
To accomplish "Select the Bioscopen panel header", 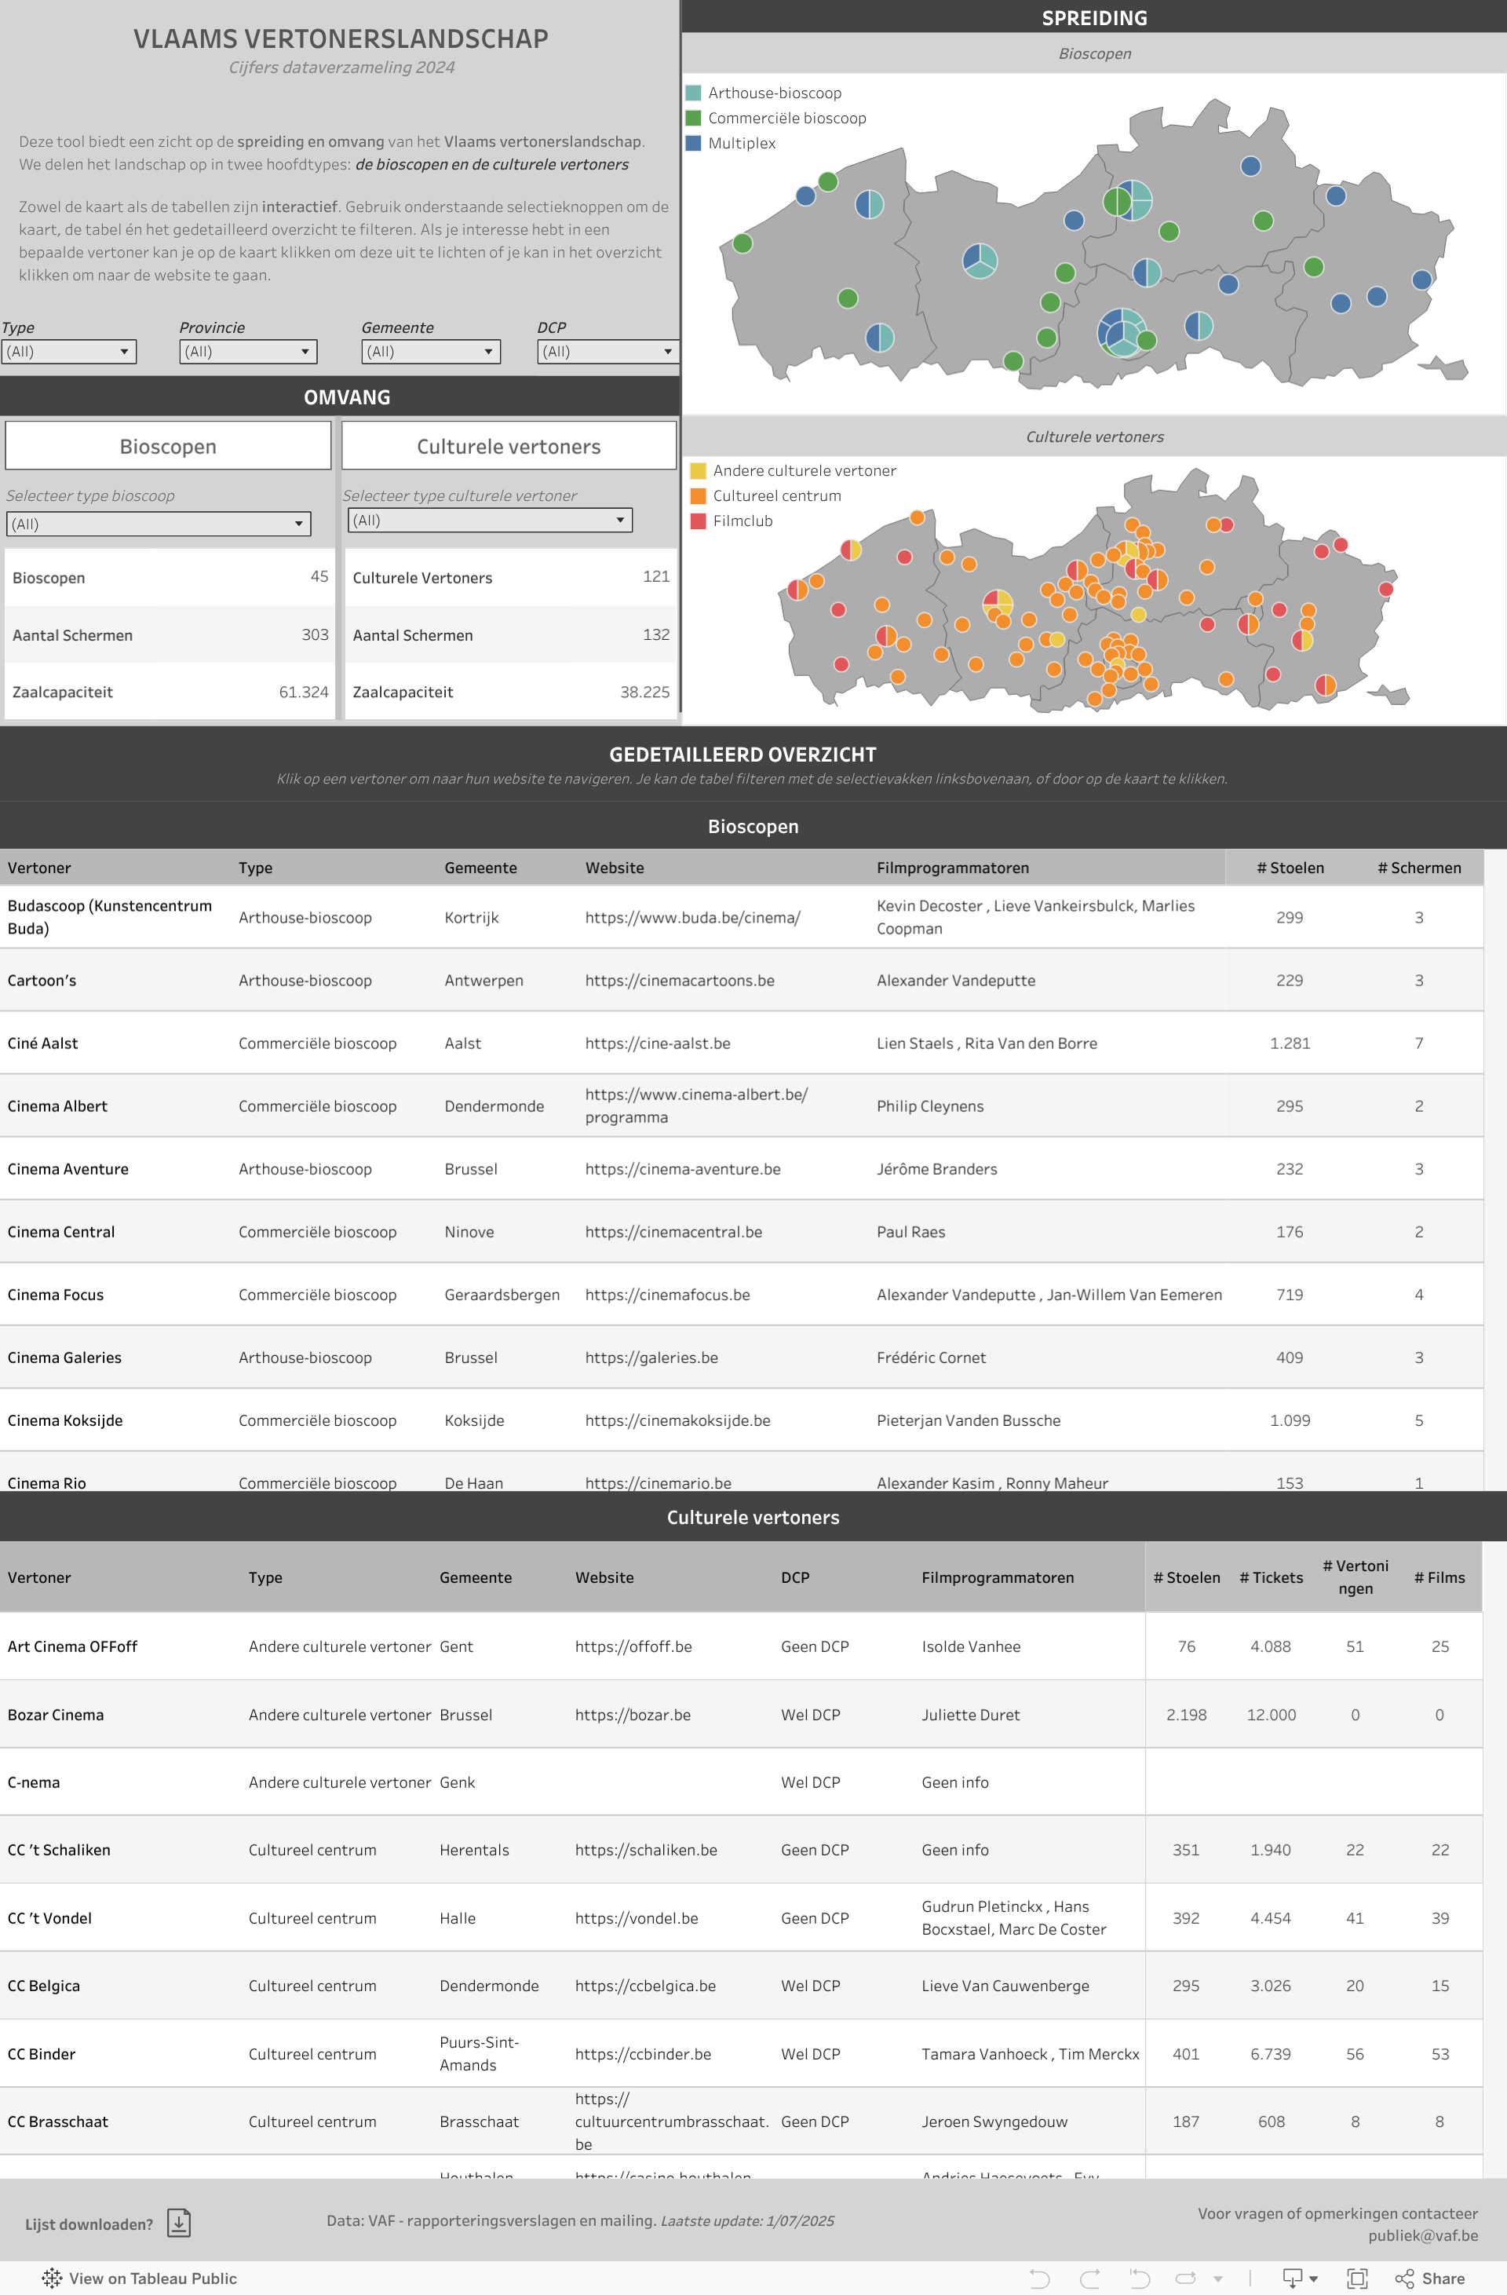I will click(168, 445).
